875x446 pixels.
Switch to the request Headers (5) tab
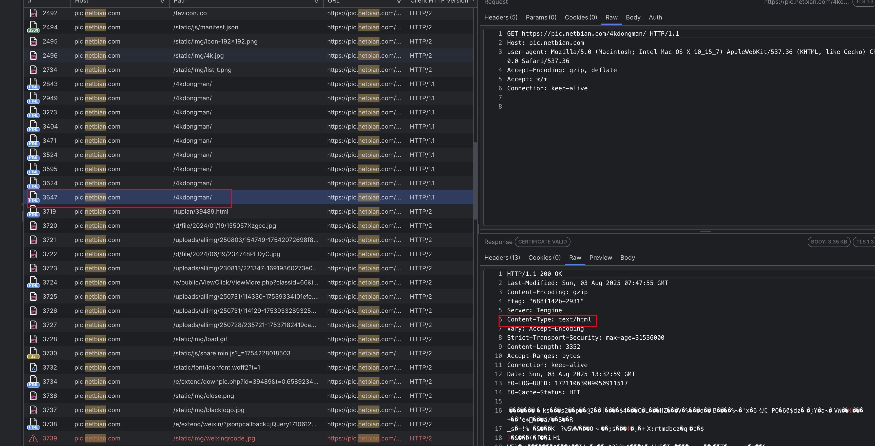click(501, 17)
